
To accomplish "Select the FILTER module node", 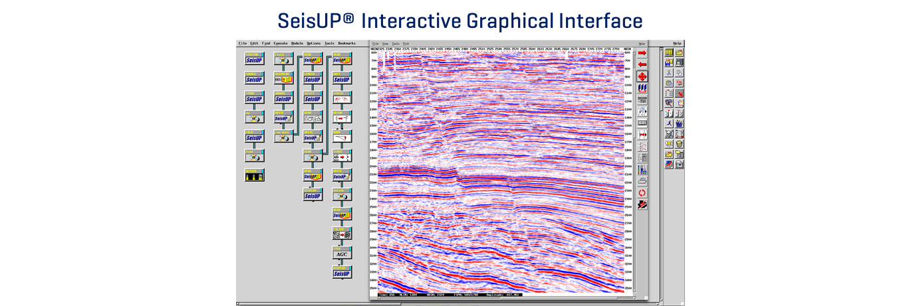I will click(x=342, y=233).
